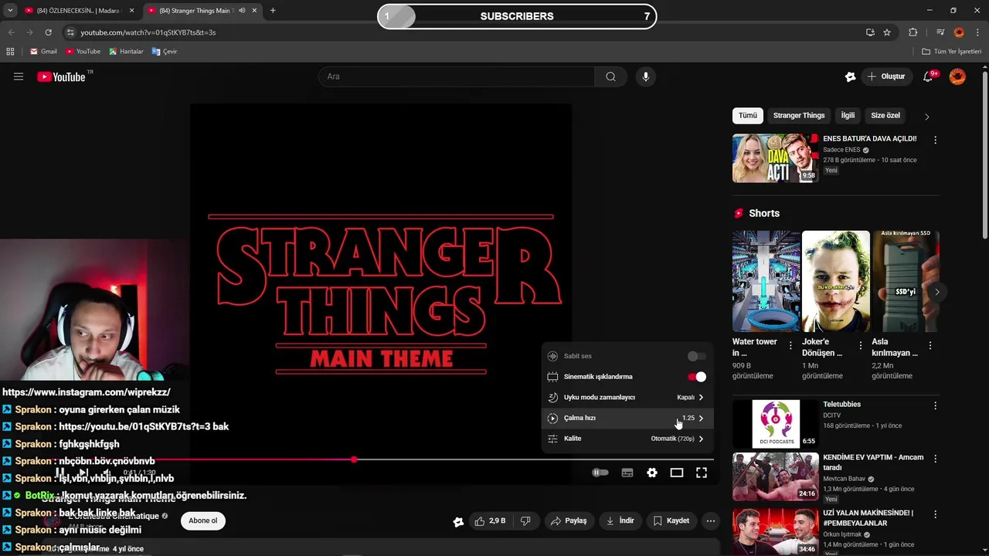
Task: Toggle subtitles in the player
Action: (x=627, y=473)
